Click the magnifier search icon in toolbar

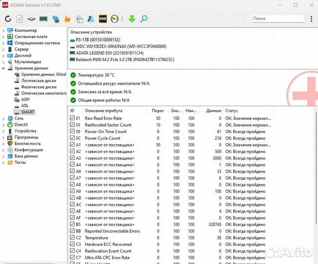(144, 19)
